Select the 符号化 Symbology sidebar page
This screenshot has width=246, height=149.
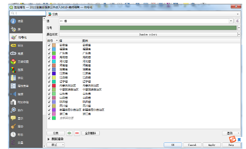(26, 37)
